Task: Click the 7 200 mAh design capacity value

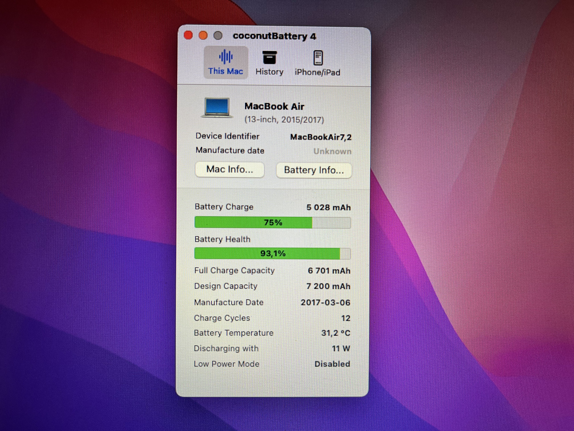Action: pos(329,286)
